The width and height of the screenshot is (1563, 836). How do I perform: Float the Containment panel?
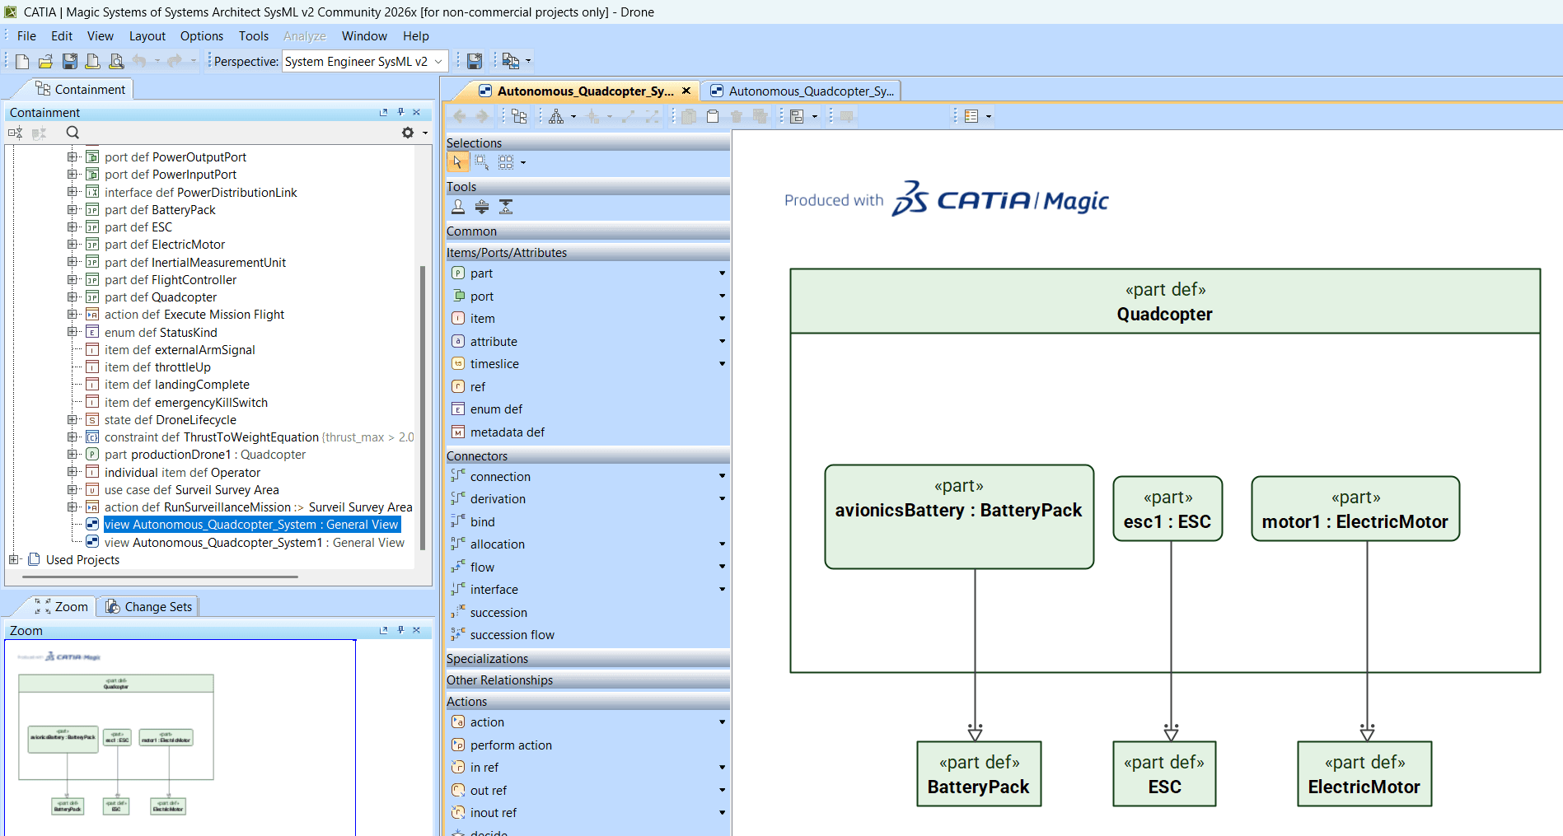383,112
